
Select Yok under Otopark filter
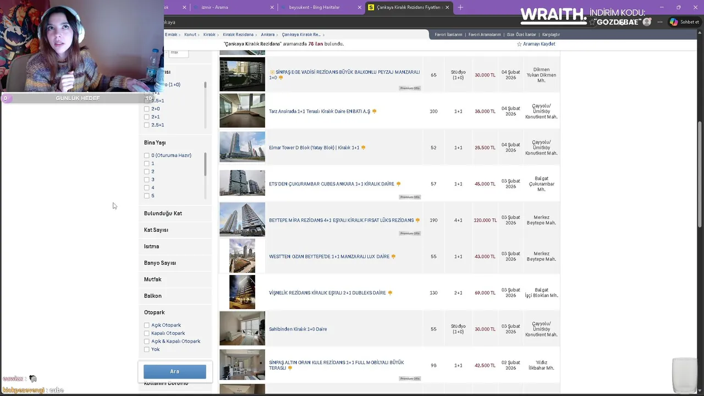pos(147,349)
